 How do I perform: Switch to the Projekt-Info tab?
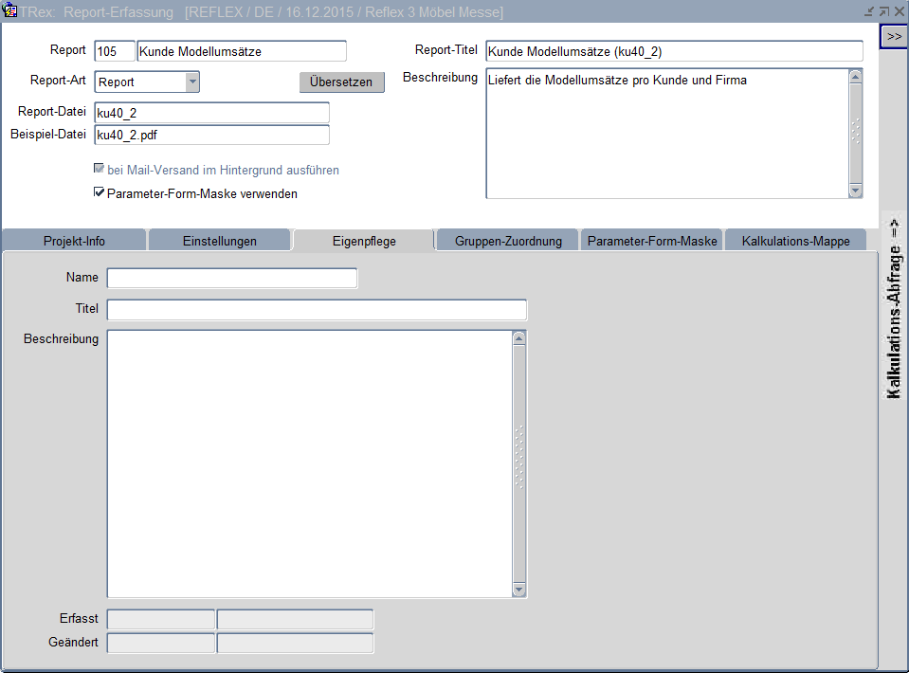[x=74, y=241]
